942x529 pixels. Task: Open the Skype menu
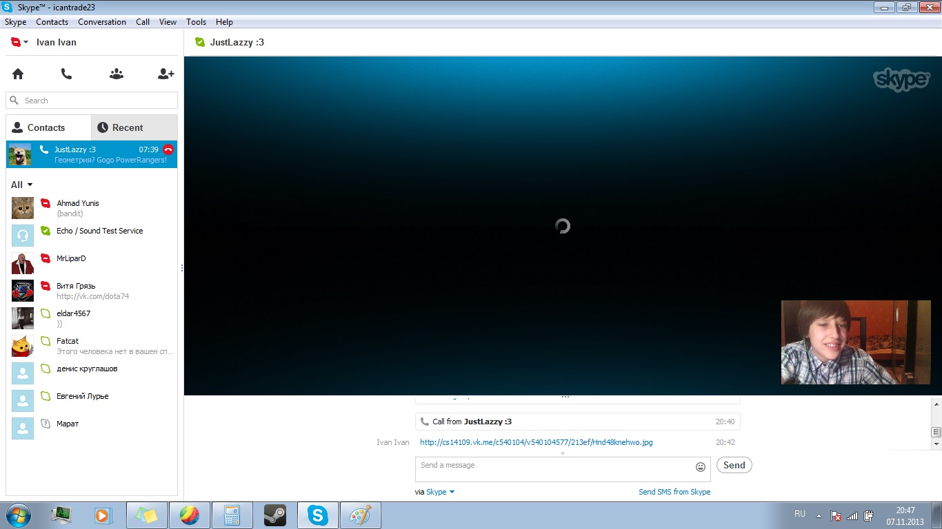[15, 22]
